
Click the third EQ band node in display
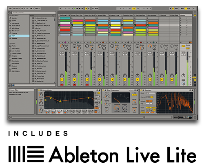[60, 101]
